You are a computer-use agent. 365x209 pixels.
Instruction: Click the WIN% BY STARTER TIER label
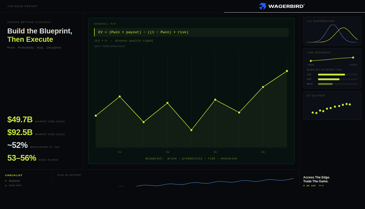tap(324, 70)
